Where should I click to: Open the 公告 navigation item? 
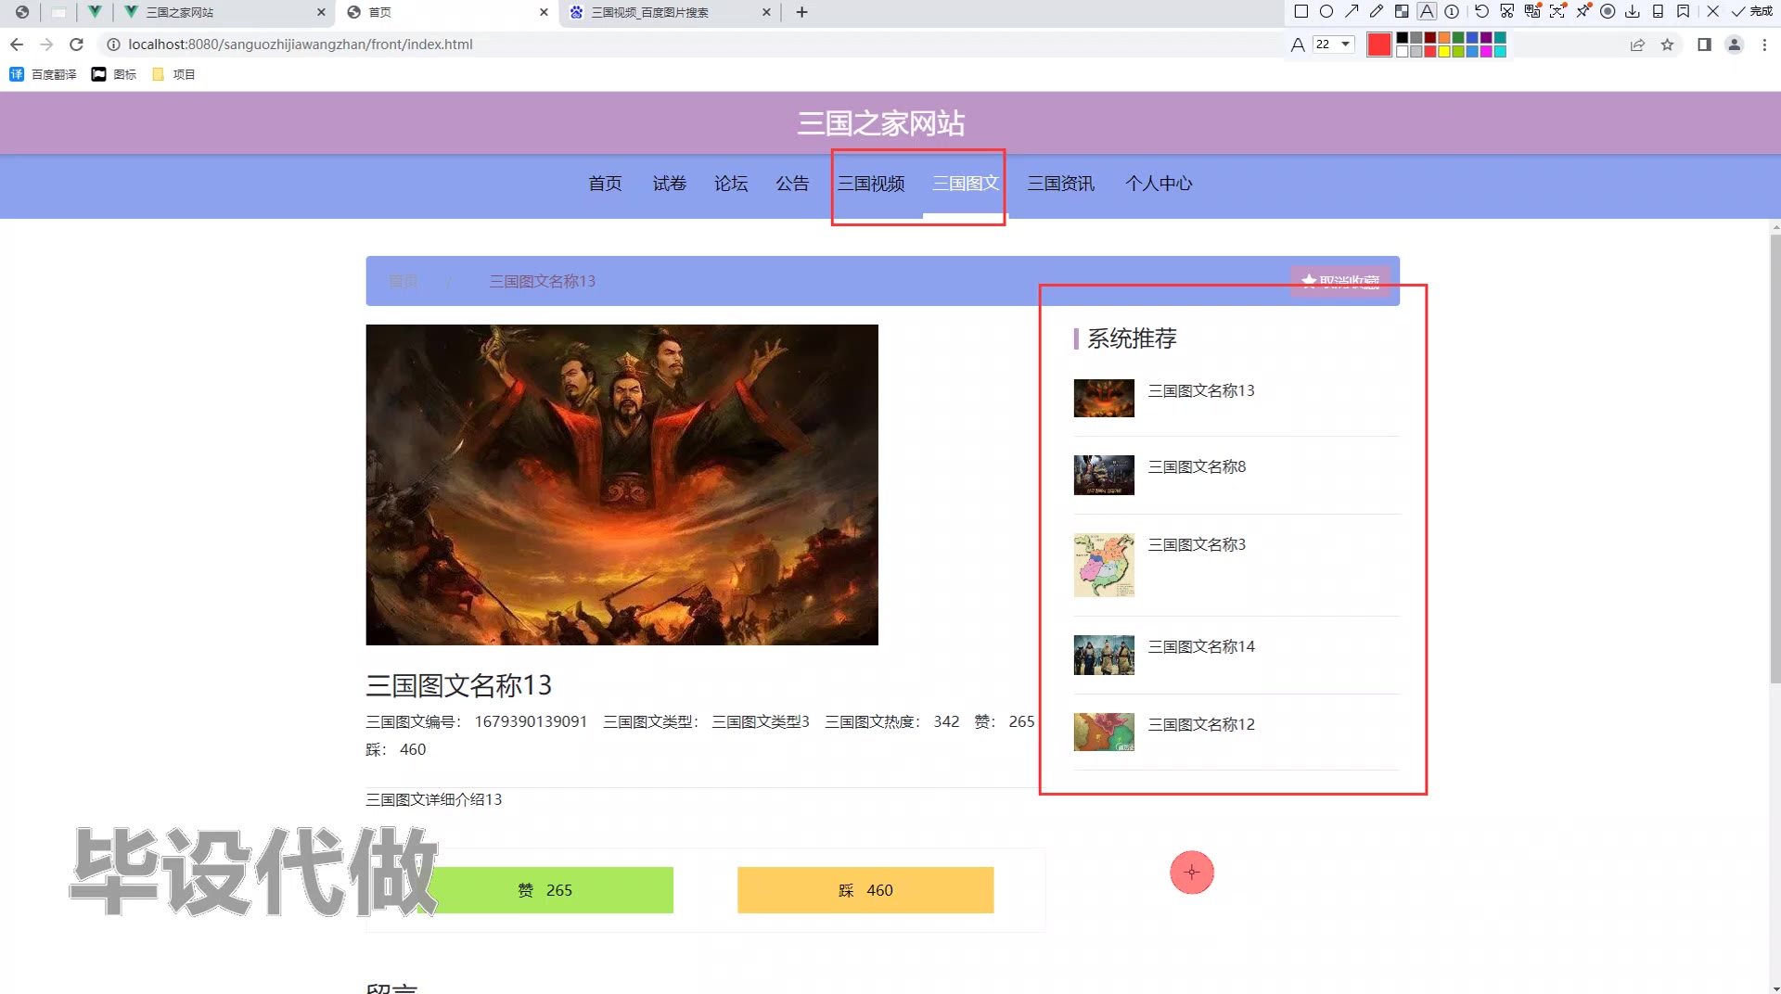792,184
